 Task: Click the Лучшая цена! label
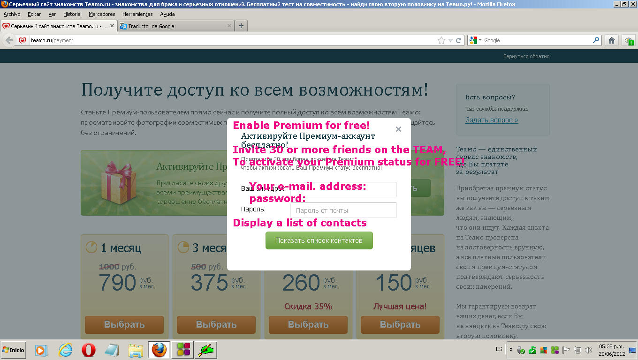click(400, 306)
